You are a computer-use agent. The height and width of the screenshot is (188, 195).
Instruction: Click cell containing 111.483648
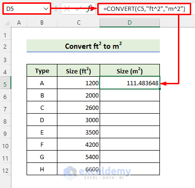point(130,83)
